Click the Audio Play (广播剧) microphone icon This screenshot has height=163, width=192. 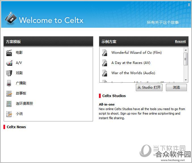coord(9,83)
